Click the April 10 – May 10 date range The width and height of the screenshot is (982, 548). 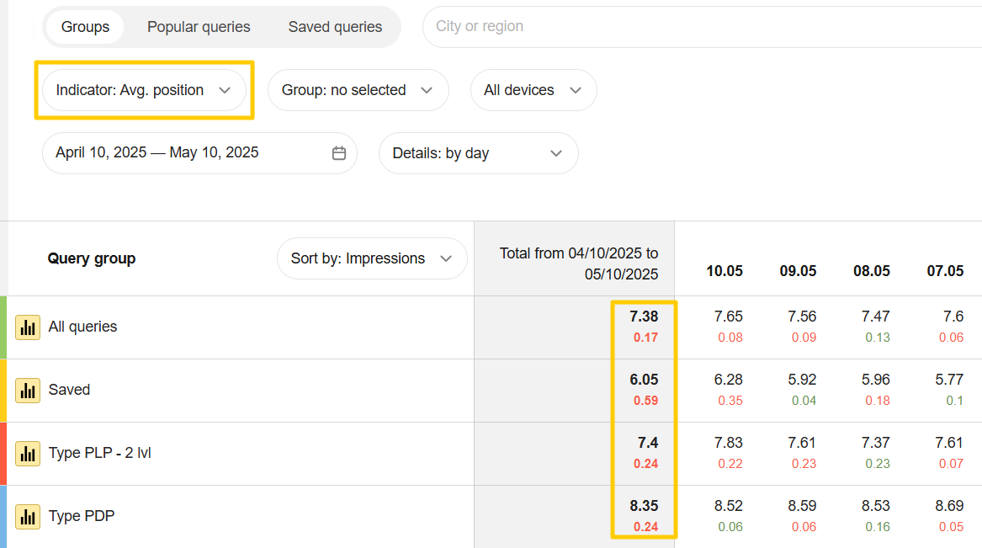pyautogui.click(x=157, y=153)
